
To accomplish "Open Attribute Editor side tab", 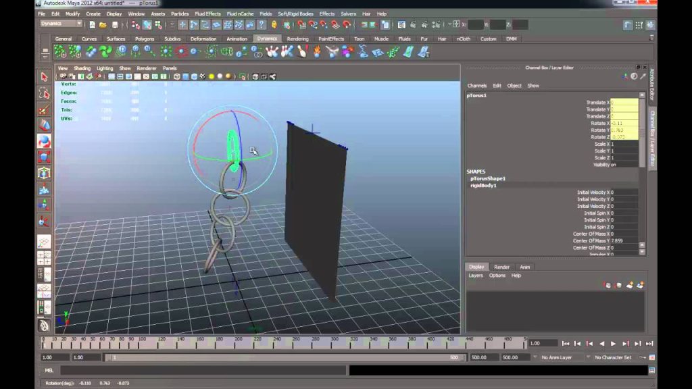I will [652, 84].
